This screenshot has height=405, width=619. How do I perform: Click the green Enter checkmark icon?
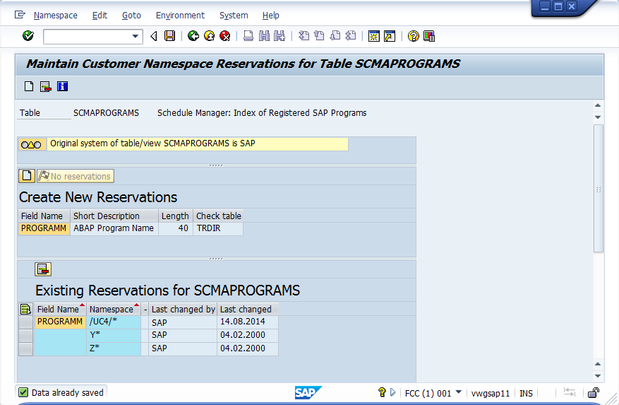point(28,36)
